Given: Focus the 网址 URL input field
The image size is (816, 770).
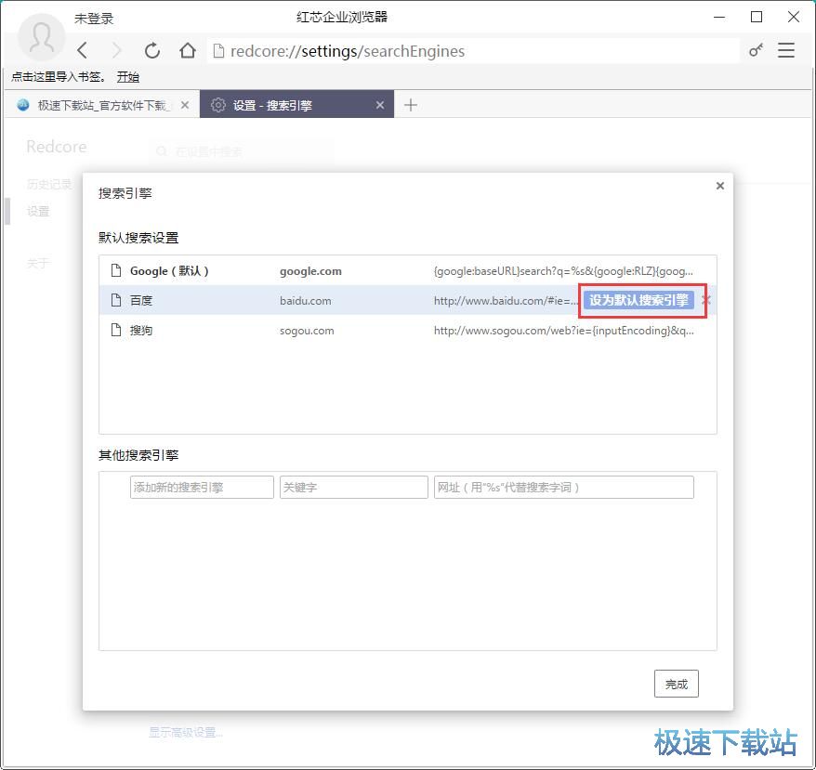Looking at the screenshot, I should coord(563,487).
